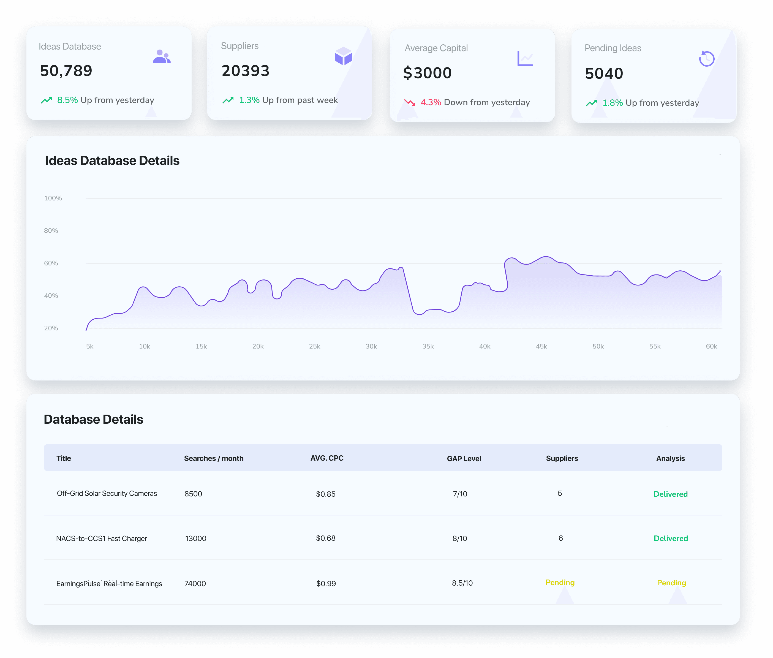Click the green trend arrow beside 1.3%

(x=228, y=100)
